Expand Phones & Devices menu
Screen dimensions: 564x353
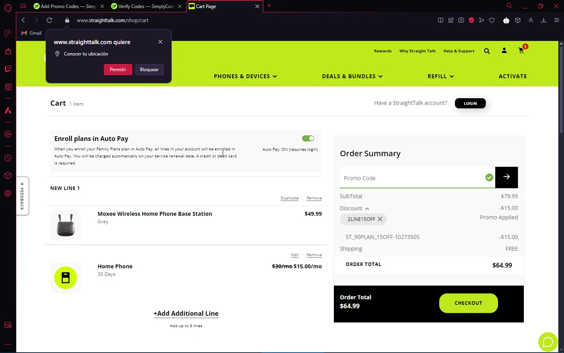point(245,76)
